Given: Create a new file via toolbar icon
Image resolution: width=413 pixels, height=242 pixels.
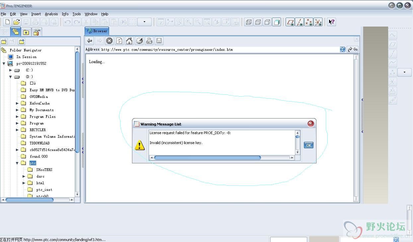Looking at the screenshot, I should click(x=7, y=22).
